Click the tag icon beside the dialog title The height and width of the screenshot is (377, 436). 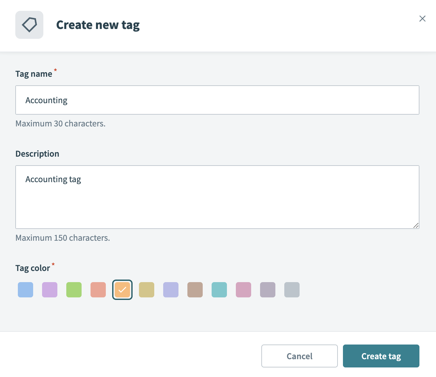pos(29,25)
